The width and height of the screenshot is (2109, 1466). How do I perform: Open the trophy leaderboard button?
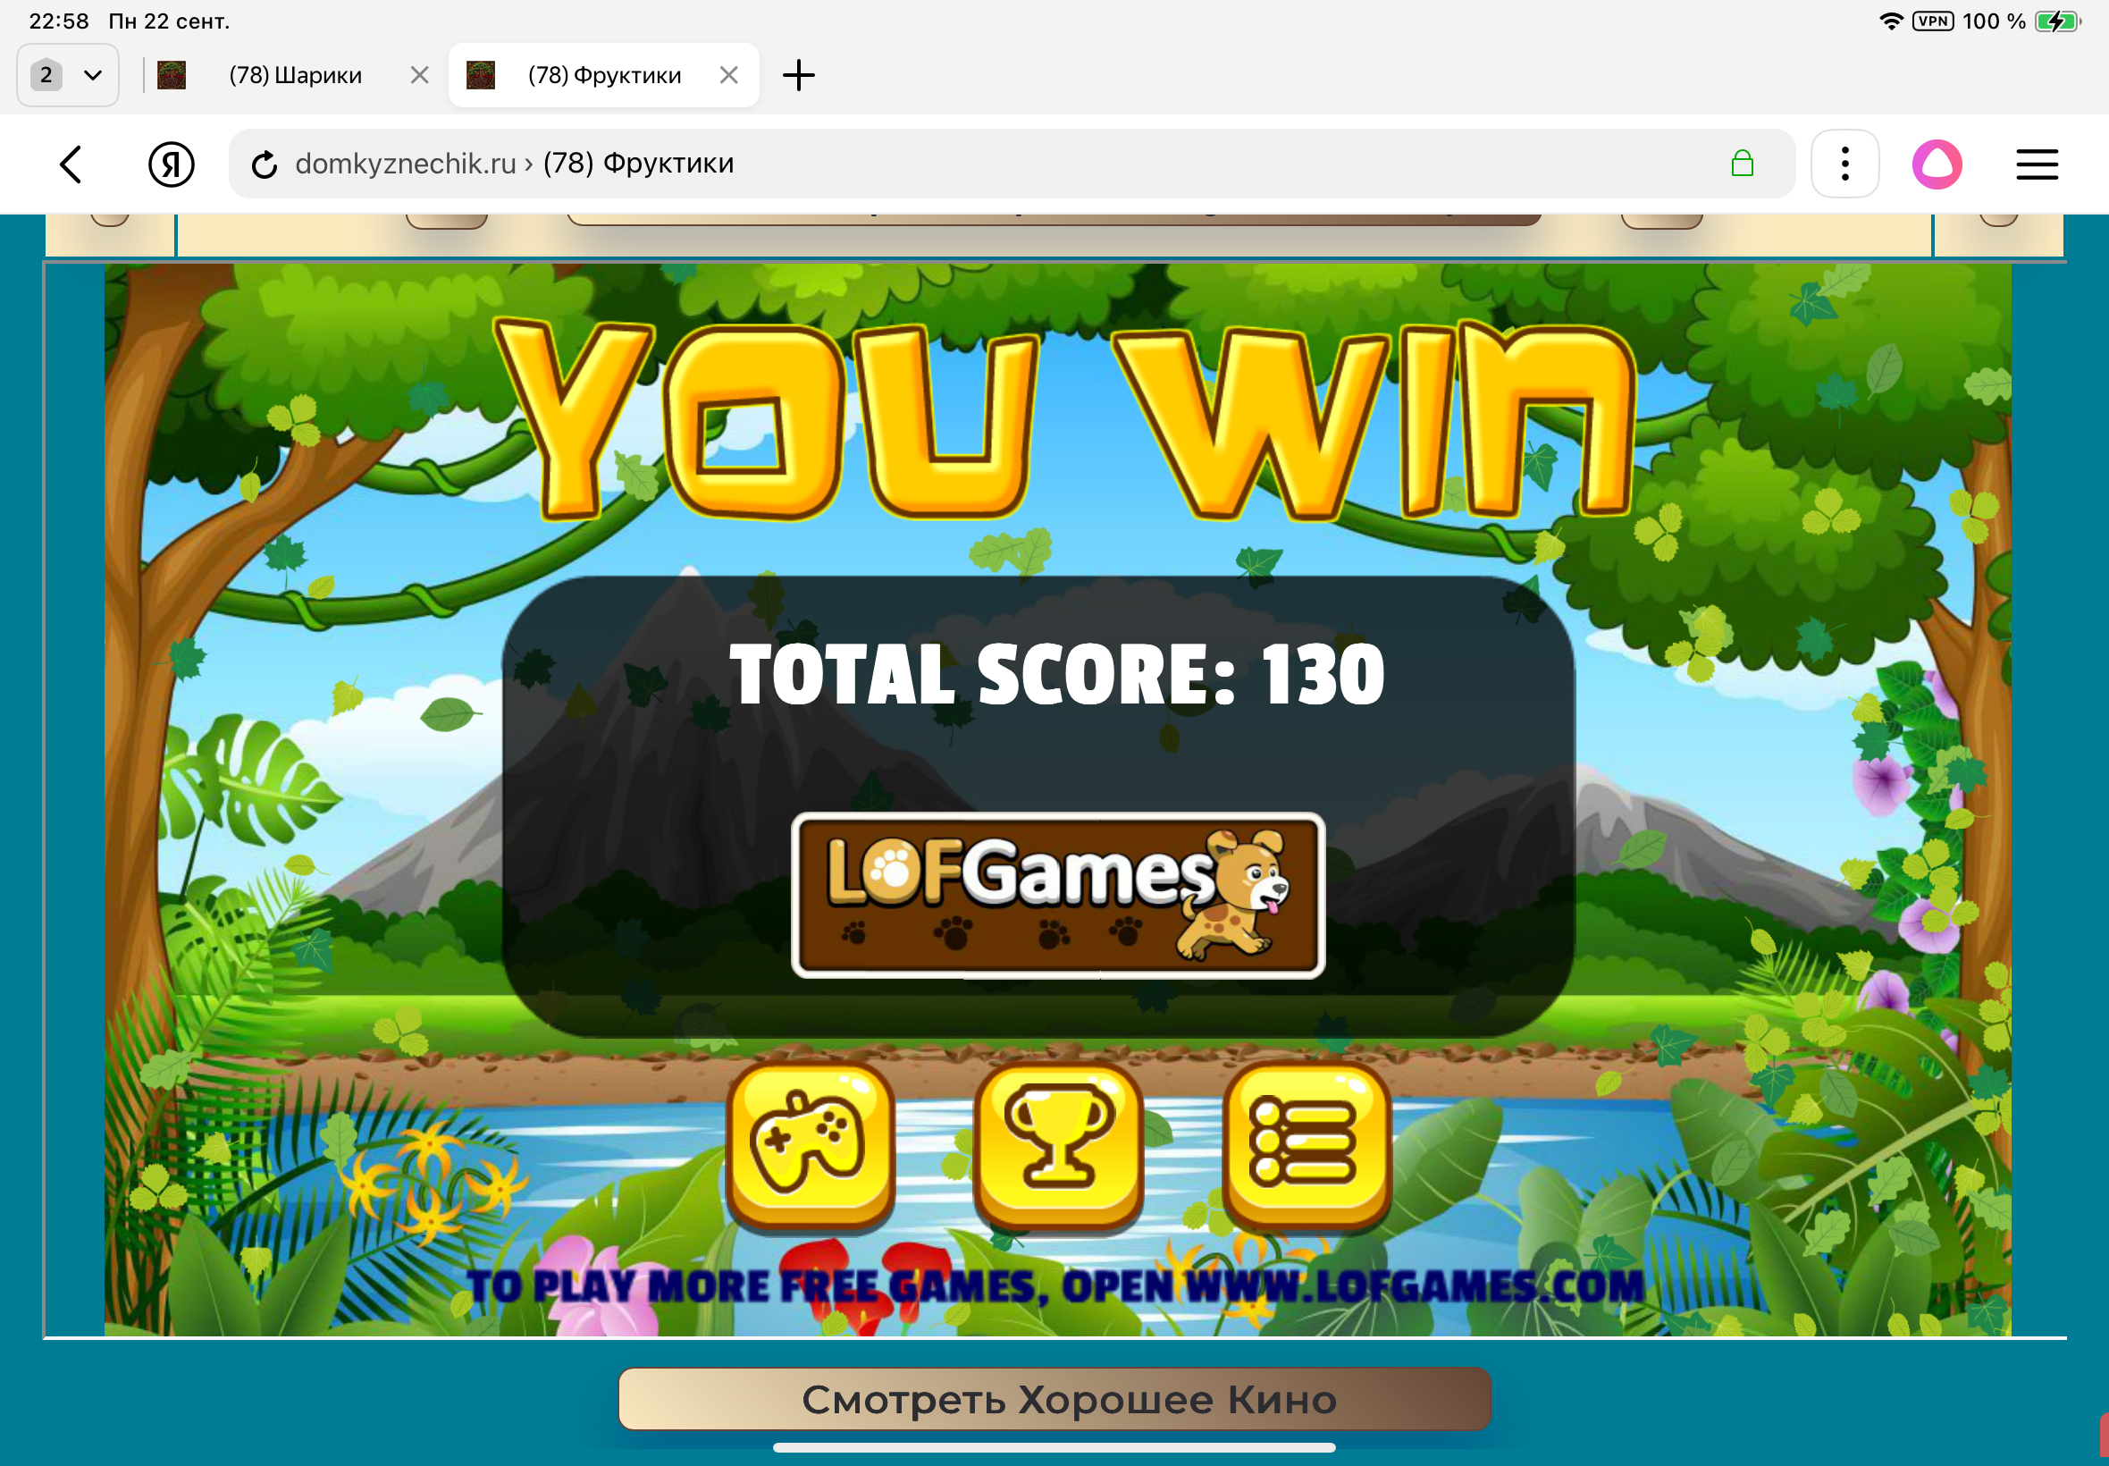pos(1058,1143)
